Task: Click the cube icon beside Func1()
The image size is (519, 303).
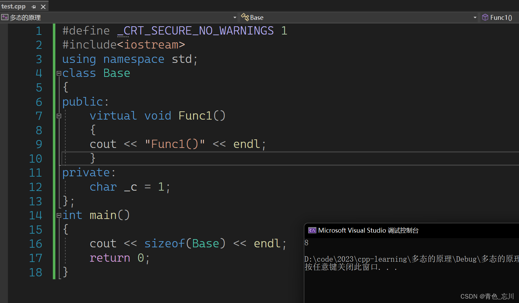Action: (x=485, y=17)
